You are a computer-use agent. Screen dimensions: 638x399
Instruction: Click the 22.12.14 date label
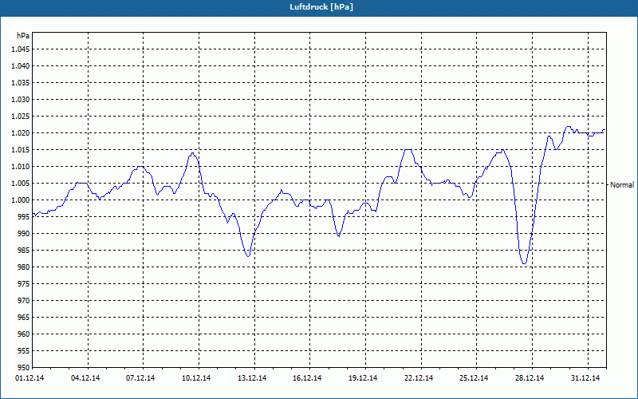[x=419, y=378]
